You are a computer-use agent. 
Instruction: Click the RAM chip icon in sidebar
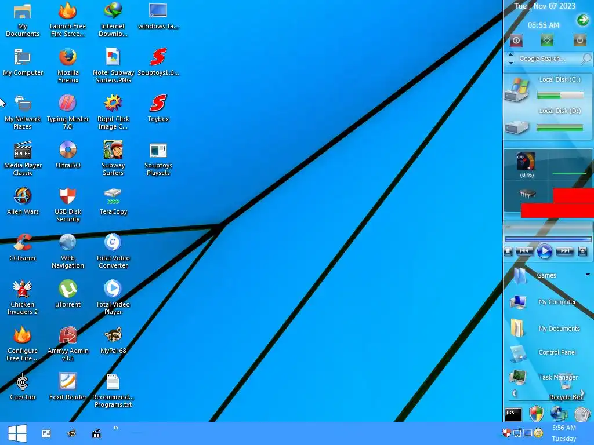[527, 194]
